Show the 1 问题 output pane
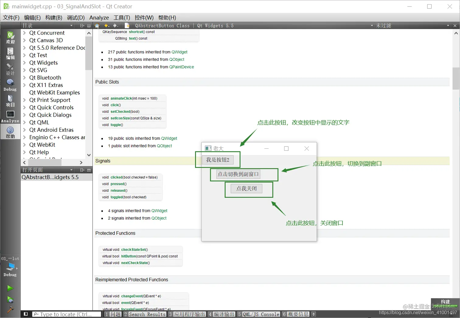460x318 pixels. [x=113, y=314]
